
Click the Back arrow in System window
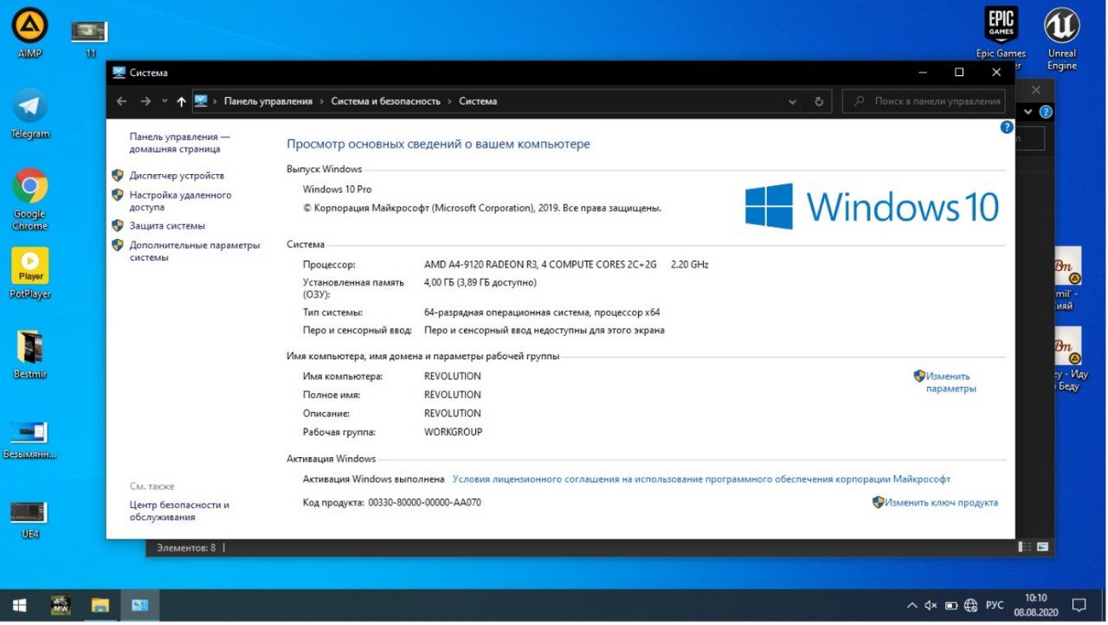[x=121, y=101]
